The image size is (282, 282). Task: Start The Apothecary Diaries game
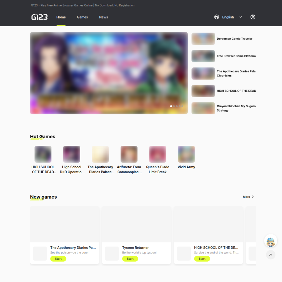(x=58, y=258)
